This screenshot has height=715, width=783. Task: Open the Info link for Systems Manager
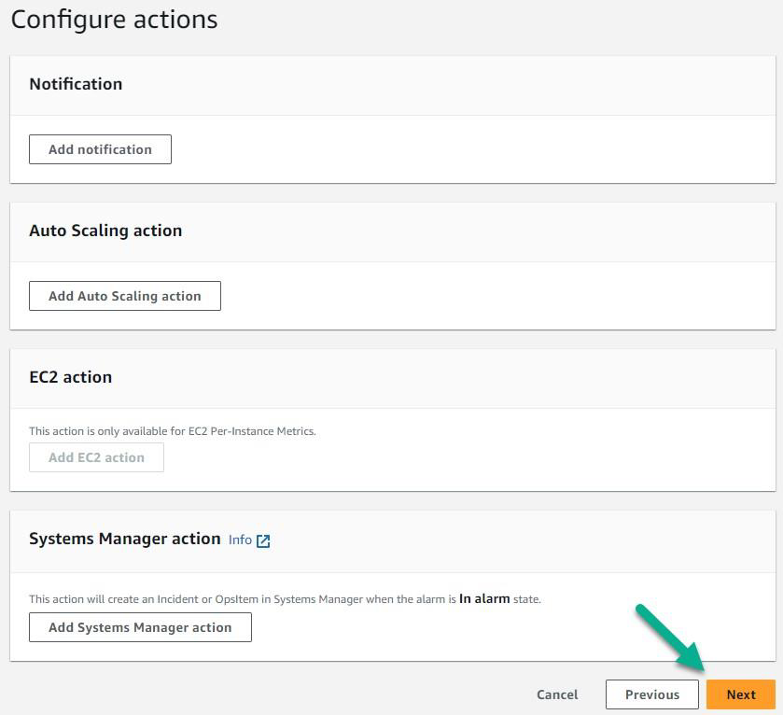coord(240,540)
